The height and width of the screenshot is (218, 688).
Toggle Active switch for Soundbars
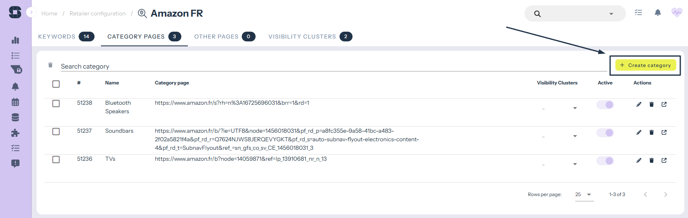click(x=605, y=133)
